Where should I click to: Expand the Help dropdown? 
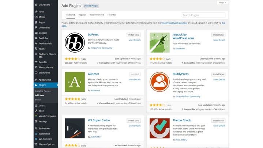[222, 3]
